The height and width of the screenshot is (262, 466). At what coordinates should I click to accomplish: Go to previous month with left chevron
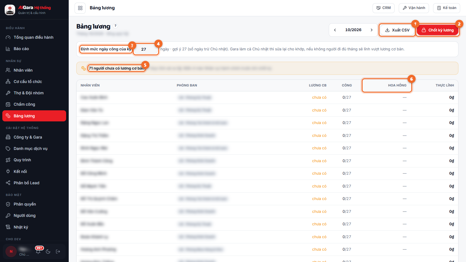[335, 30]
